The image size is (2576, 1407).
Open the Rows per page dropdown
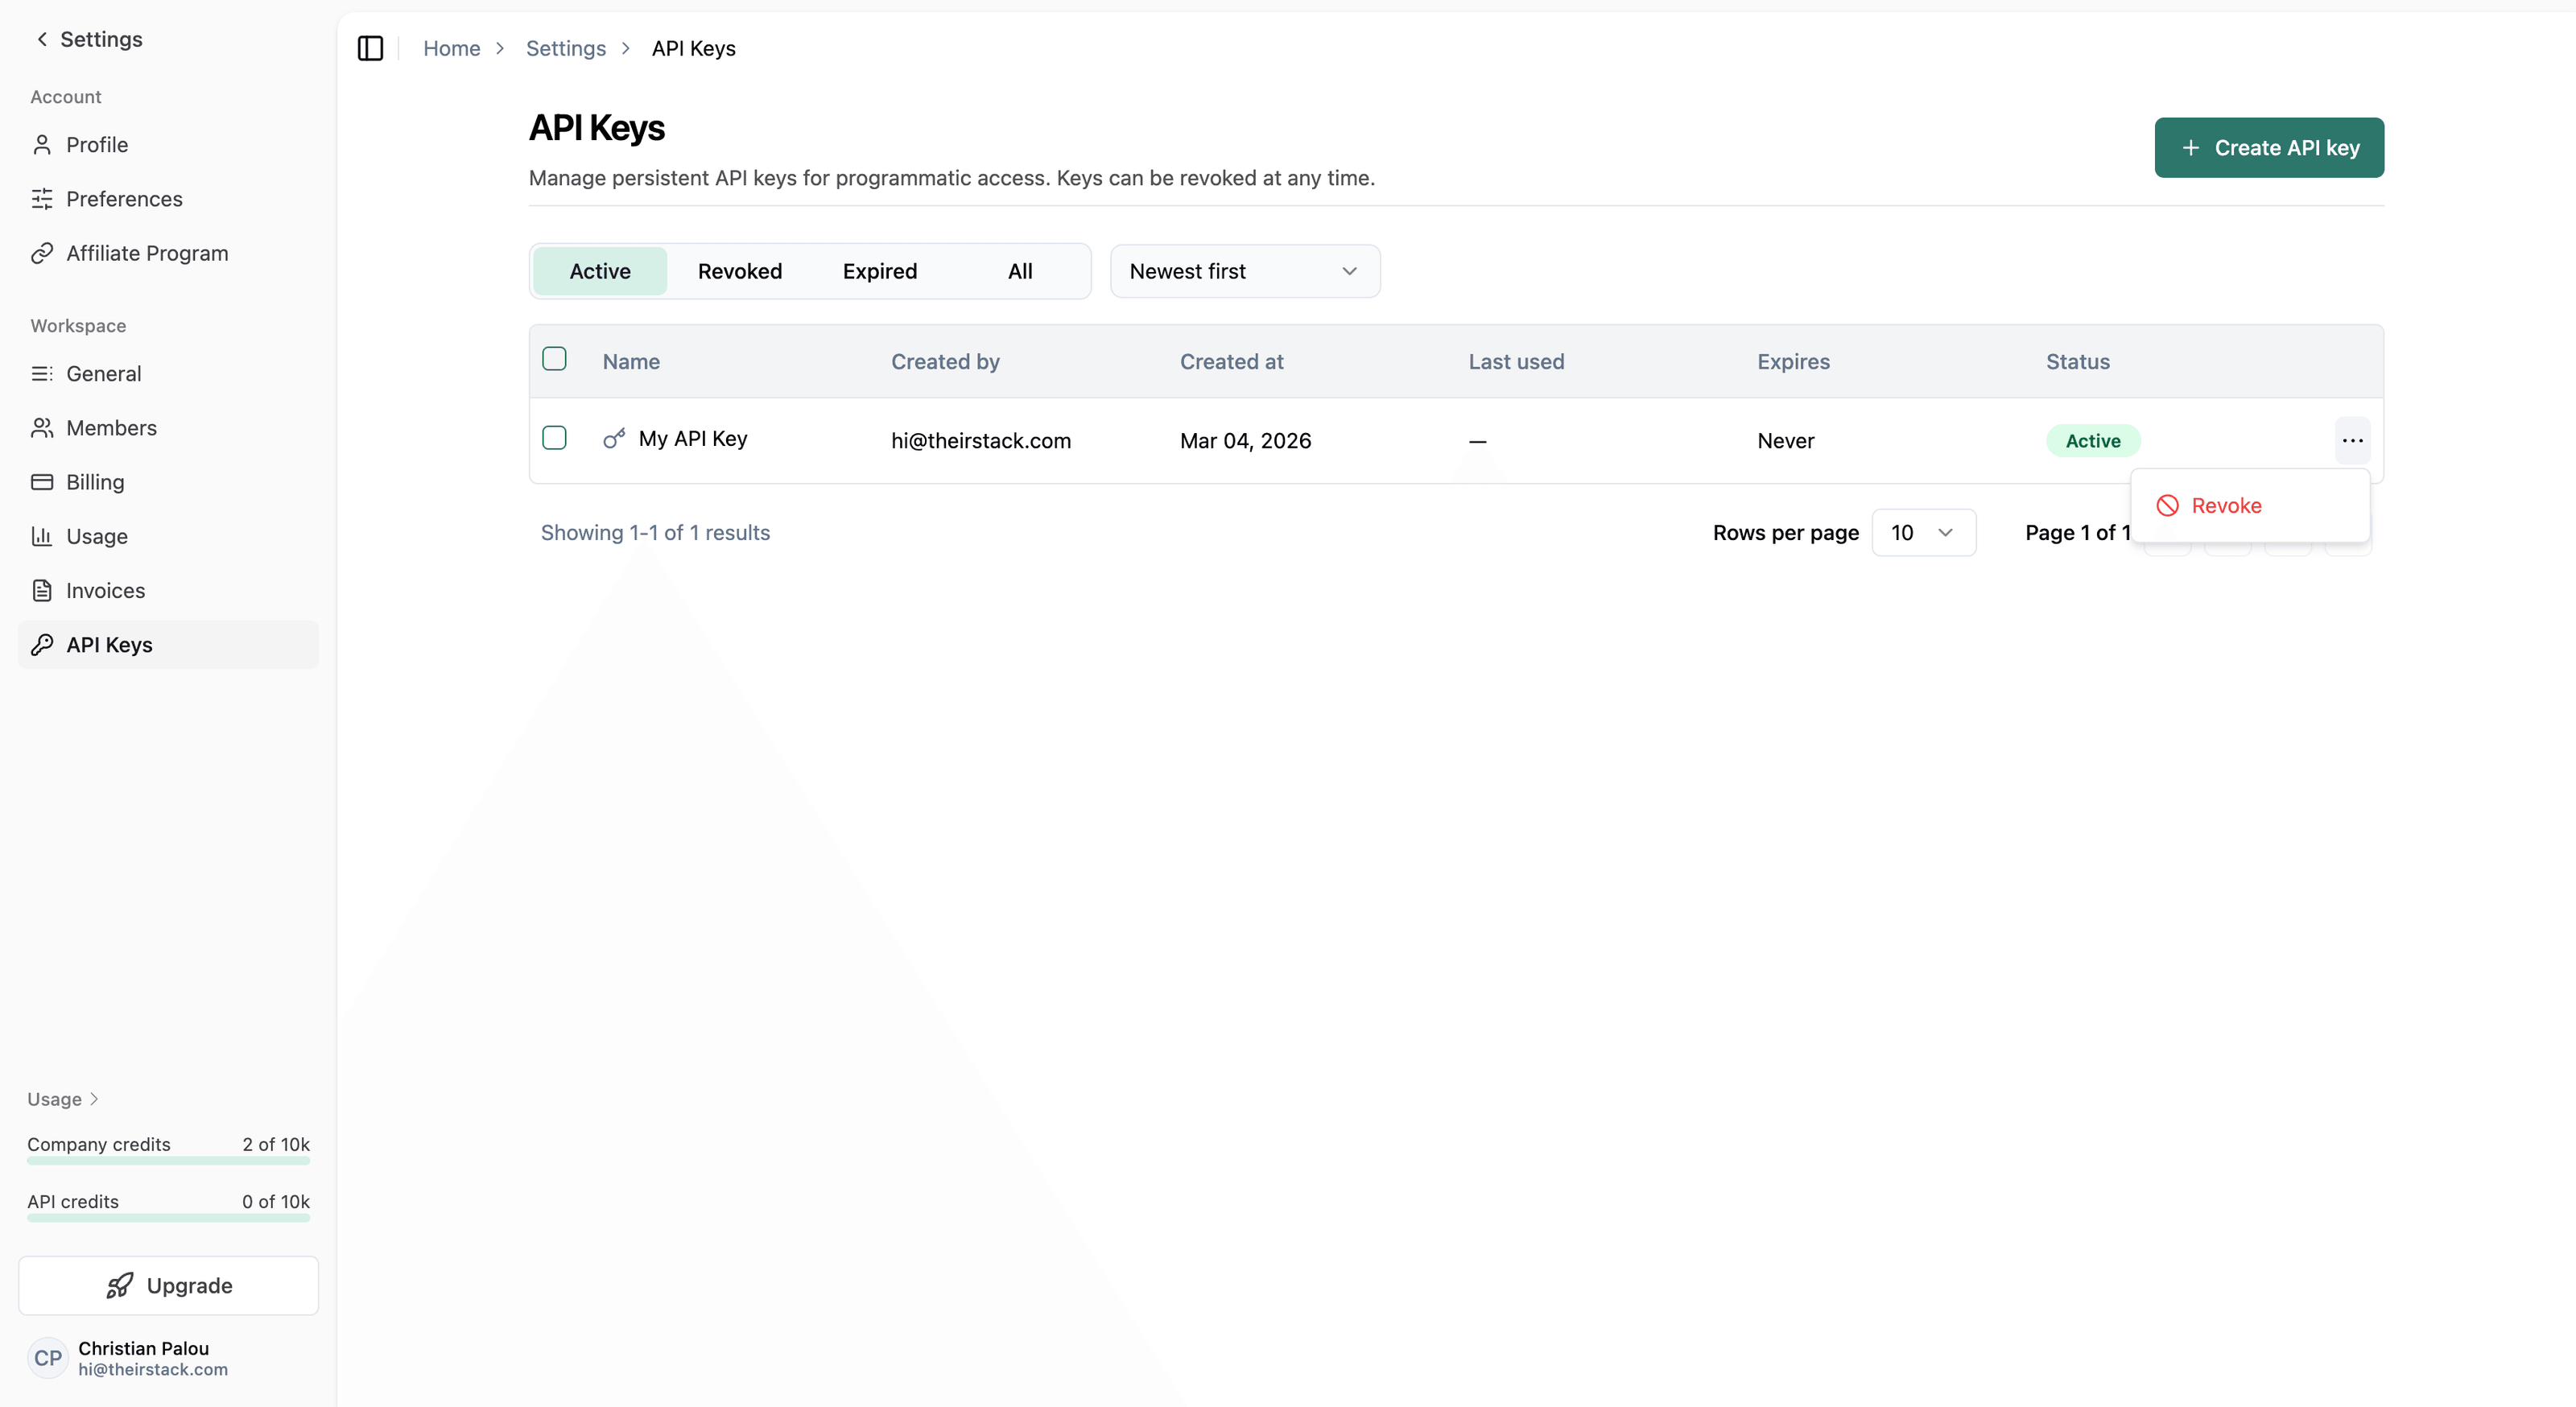[x=1922, y=532]
